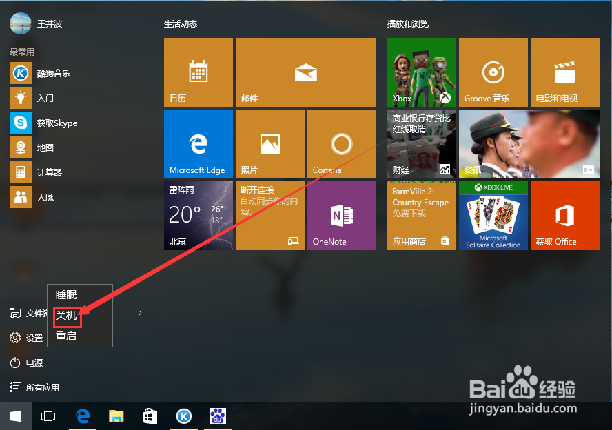Open the Cortana tile
Screen dimensions: 612x430
click(x=342, y=144)
